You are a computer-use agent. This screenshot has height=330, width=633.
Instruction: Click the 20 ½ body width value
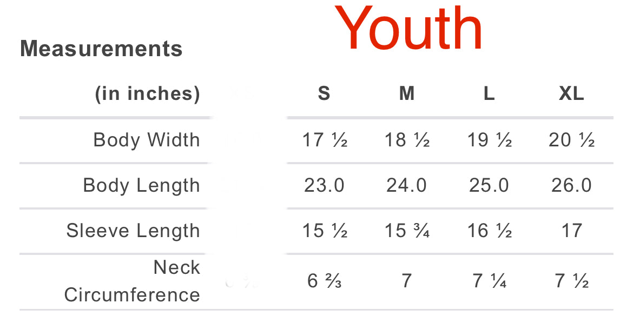(572, 140)
